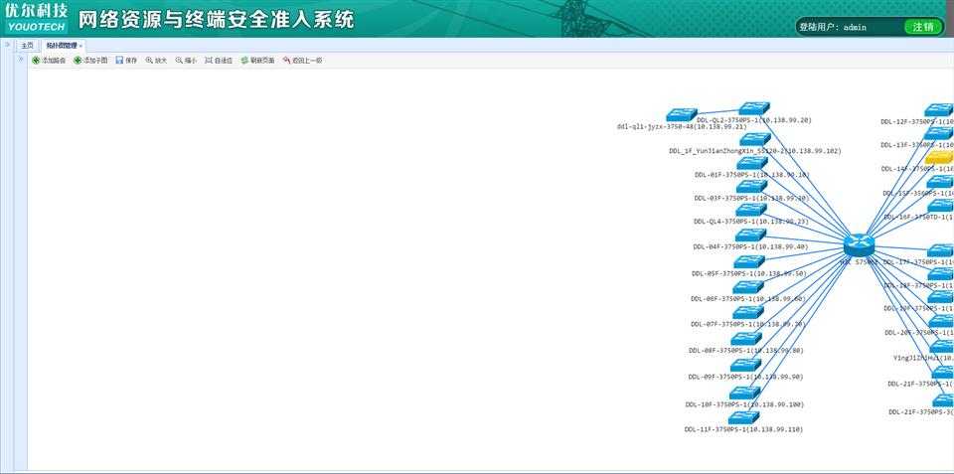Select the DDL-11F-3750PS-1 switch icon
This screenshot has height=474, width=954.
[744, 418]
